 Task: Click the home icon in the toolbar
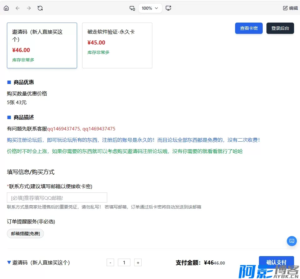click(x=6, y=8)
